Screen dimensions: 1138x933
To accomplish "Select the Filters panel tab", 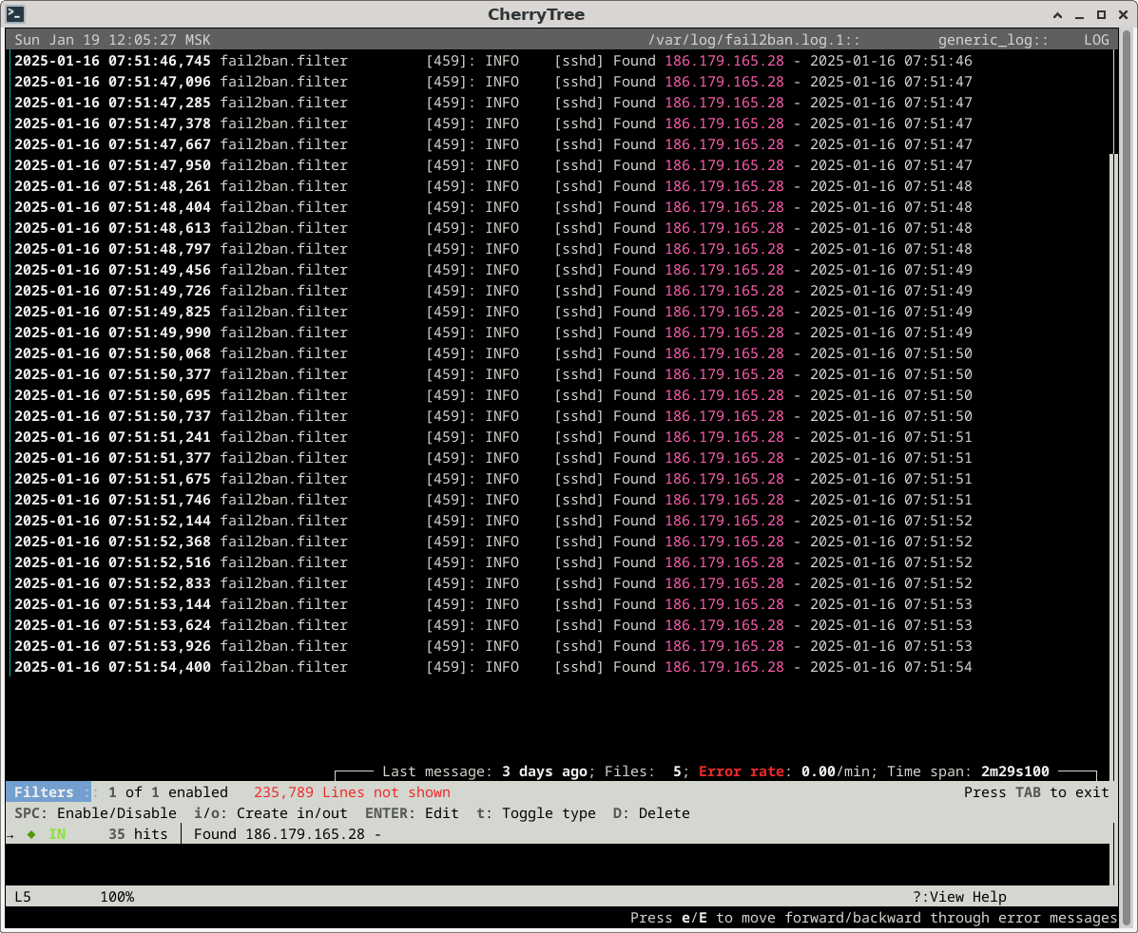I will [45, 792].
